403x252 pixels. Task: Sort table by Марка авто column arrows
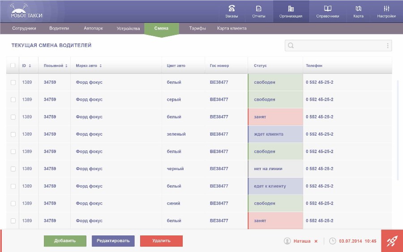pyautogui.click(x=101, y=66)
